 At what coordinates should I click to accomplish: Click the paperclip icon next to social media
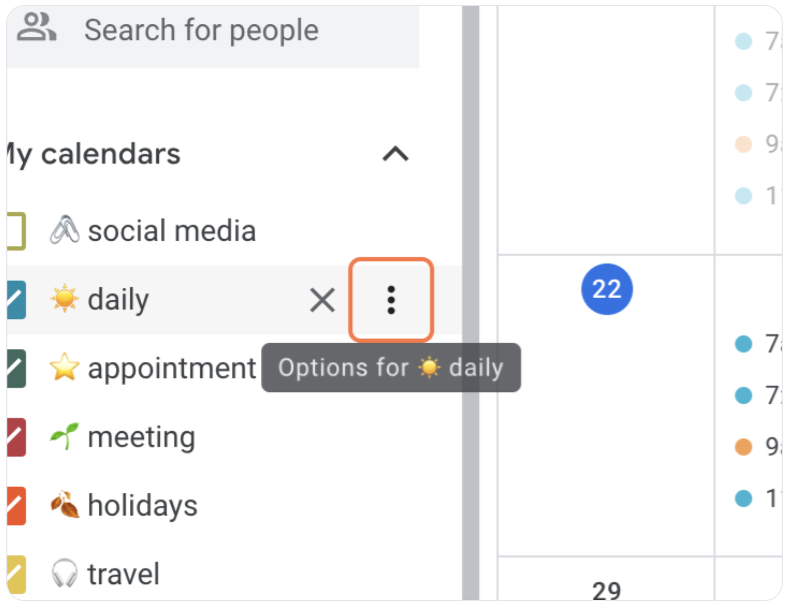tap(64, 230)
